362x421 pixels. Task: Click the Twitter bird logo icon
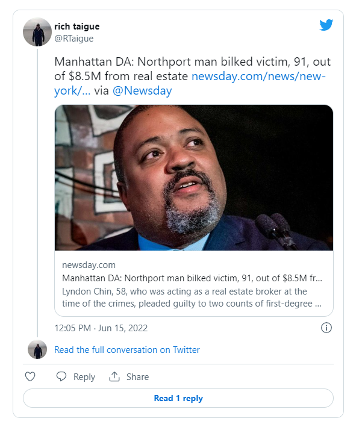tap(326, 25)
